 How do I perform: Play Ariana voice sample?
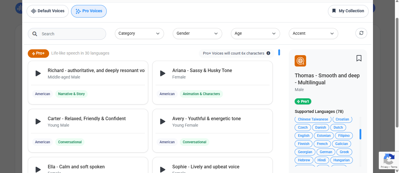pyautogui.click(x=163, y=74)
